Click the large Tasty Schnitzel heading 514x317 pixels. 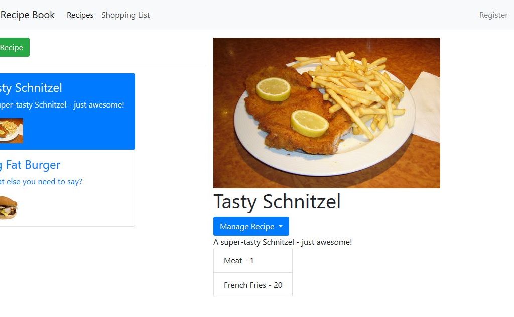277,202
